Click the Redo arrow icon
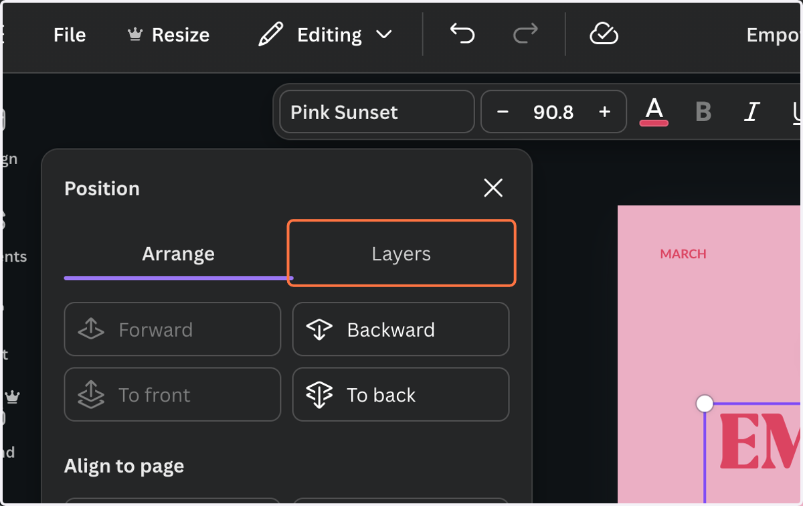Screen dimensions: 803x506 (525, 33)
